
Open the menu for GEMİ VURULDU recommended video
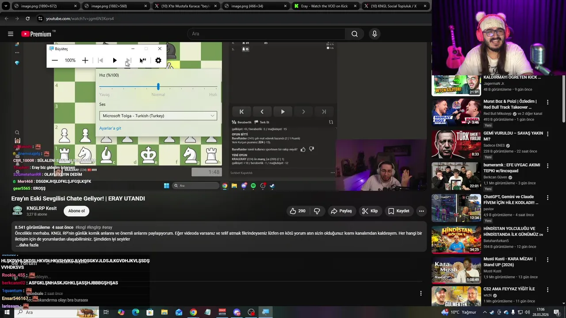(x=547, y=134)
